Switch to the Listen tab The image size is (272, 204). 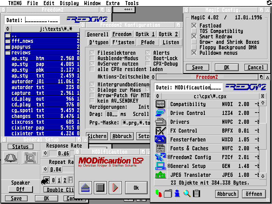point(171,42)
